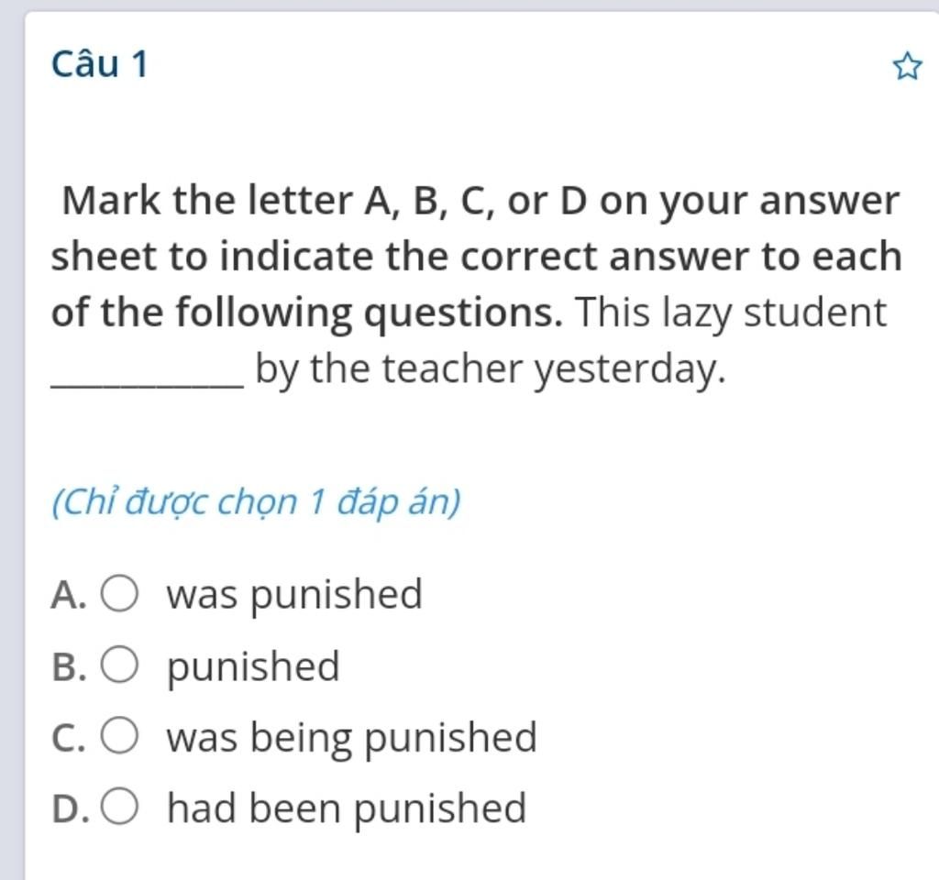This screenshot has height=880, width=939.
Task: Choose the radio button for option B
Action: (x=119, y=665)
